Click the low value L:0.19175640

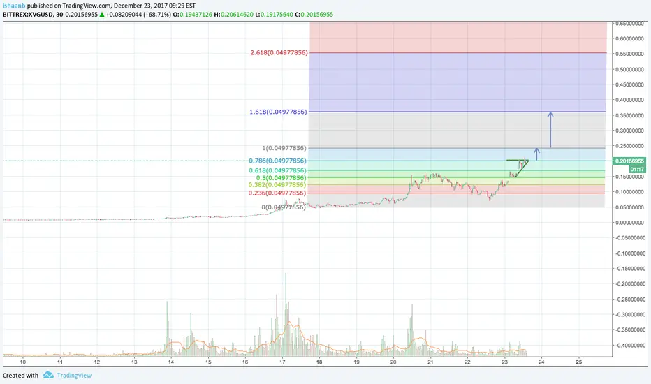pyautogui.click(x=274, y=14)
